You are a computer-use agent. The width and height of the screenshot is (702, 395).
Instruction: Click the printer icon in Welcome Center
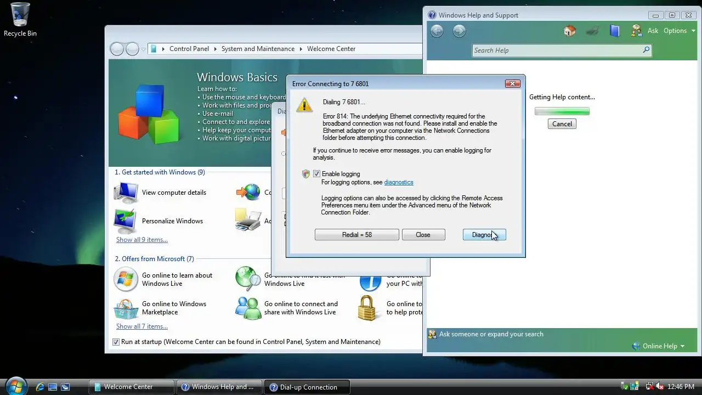(248, 221)
